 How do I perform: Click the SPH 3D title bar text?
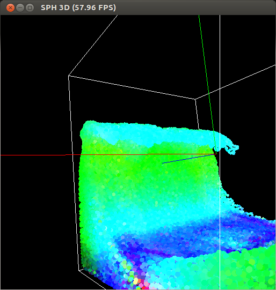tap(55, 8)
